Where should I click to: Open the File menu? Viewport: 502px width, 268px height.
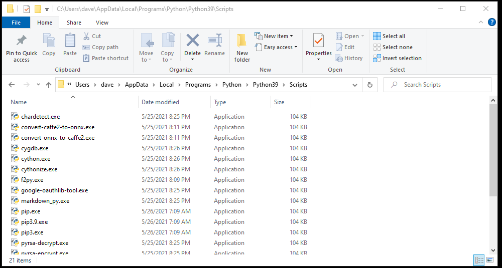click(x=16, y=23)
